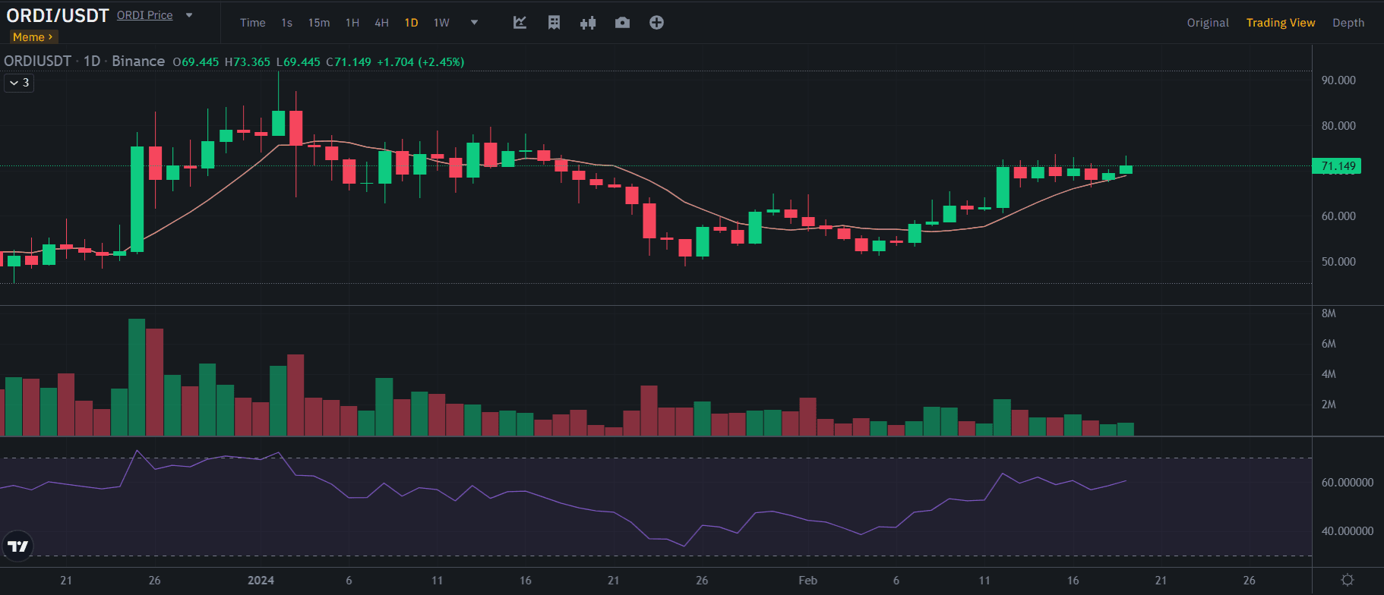Take a chart snapshot with camera icon
The width and height of the screenshot is (1384, 595).
622,23
